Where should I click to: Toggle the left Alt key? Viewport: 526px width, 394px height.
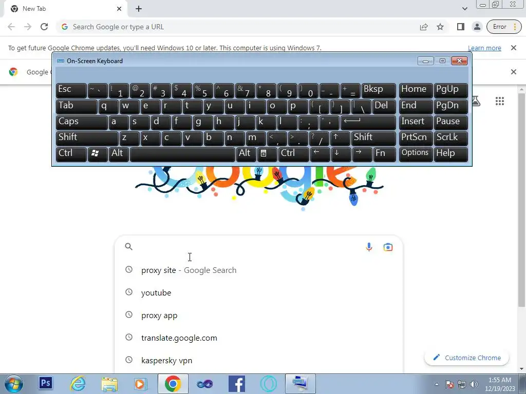[119, 154]
